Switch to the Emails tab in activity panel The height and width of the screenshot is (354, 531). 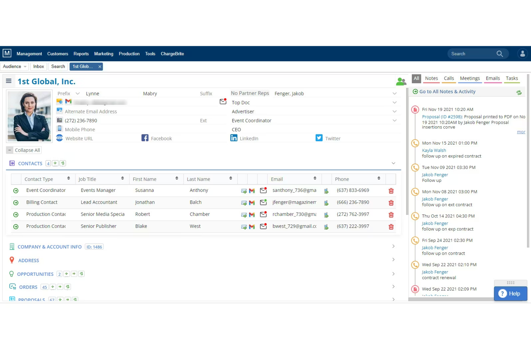[x=493, y=78]
